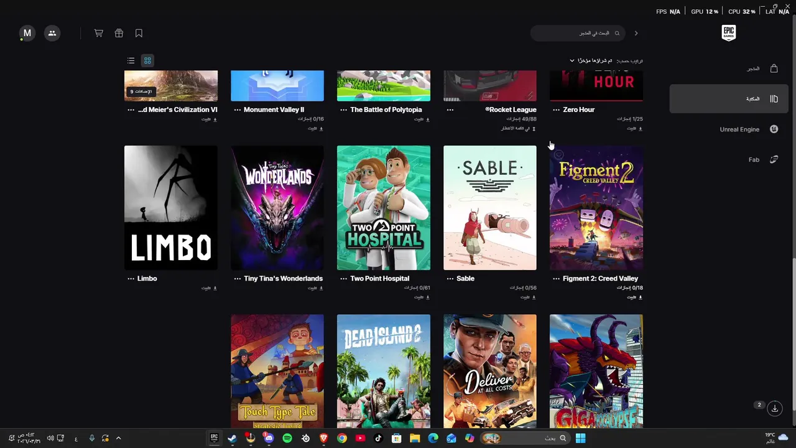Open the profile avatar M menu
Viewport: 796px width, 448px height.
[27, 33]
